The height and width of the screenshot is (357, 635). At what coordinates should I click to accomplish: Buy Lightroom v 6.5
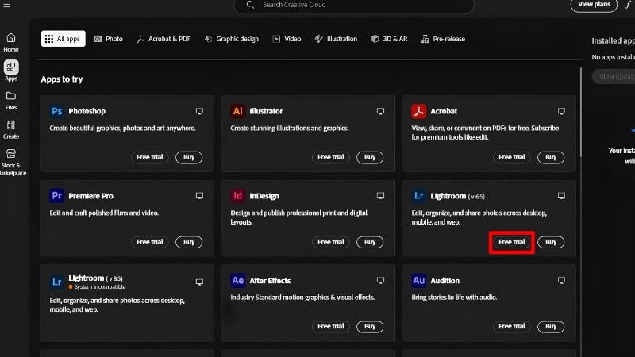click(x=551, y=242)
